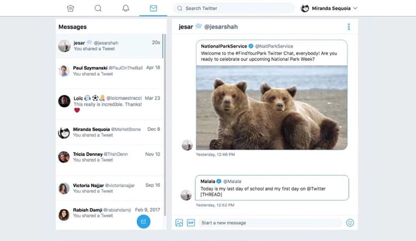Viewport: 416px width, 241px height.
Task: Open the Loïc conversation with heart message
Action: tap(109, 104)
